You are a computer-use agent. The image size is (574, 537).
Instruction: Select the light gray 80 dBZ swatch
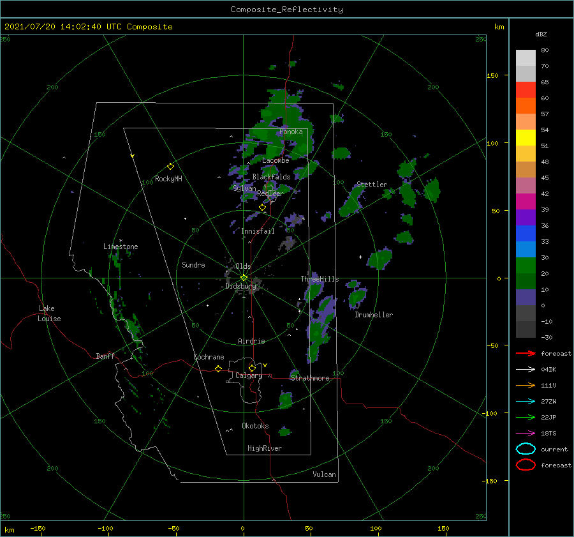pyautogui.click(x=526, y=57)
